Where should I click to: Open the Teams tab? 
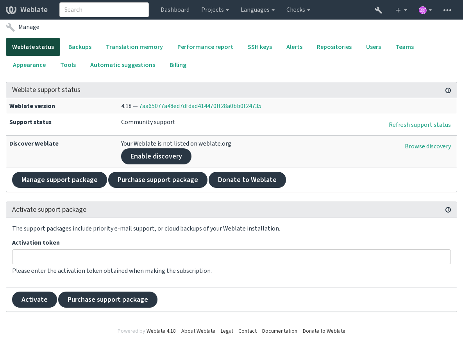[404, 47]
